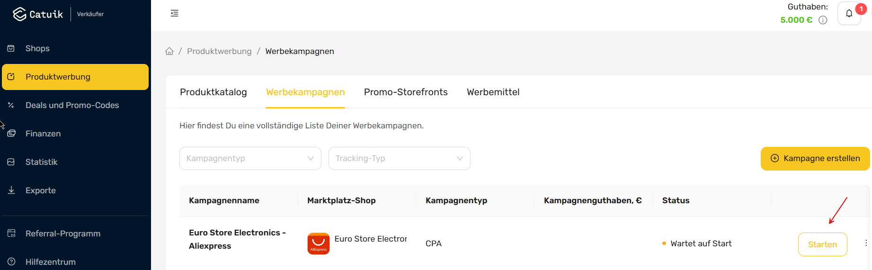This screenshot has width=872, height=270.
Task: Open Finanzen in the sidebar
Action: click(x=43, y=134)
